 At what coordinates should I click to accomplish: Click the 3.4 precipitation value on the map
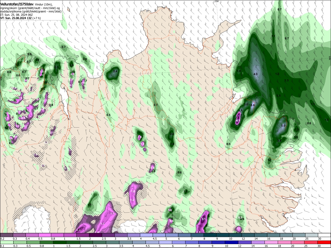tap(115, 71)
